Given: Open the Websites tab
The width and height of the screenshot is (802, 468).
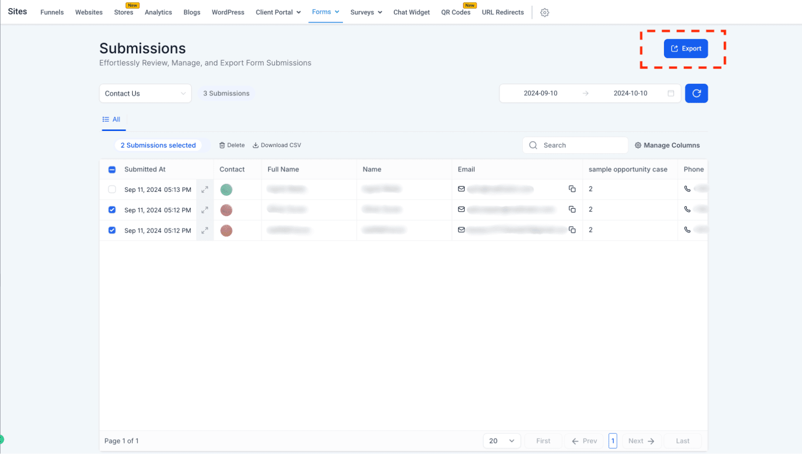Looking at the screenshot, I should click(x=89, y=12).
